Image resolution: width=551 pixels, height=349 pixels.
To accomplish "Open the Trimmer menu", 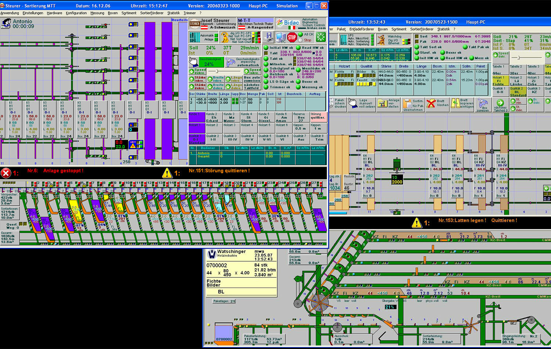I will [x=190, y=13].
